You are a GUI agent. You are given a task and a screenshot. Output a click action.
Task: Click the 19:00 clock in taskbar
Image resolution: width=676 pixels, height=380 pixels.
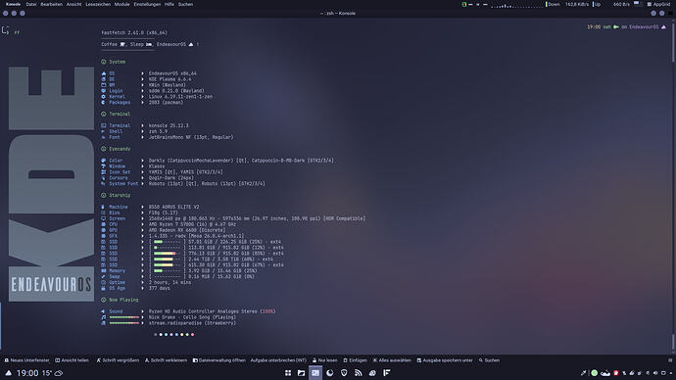click(27, 373)
